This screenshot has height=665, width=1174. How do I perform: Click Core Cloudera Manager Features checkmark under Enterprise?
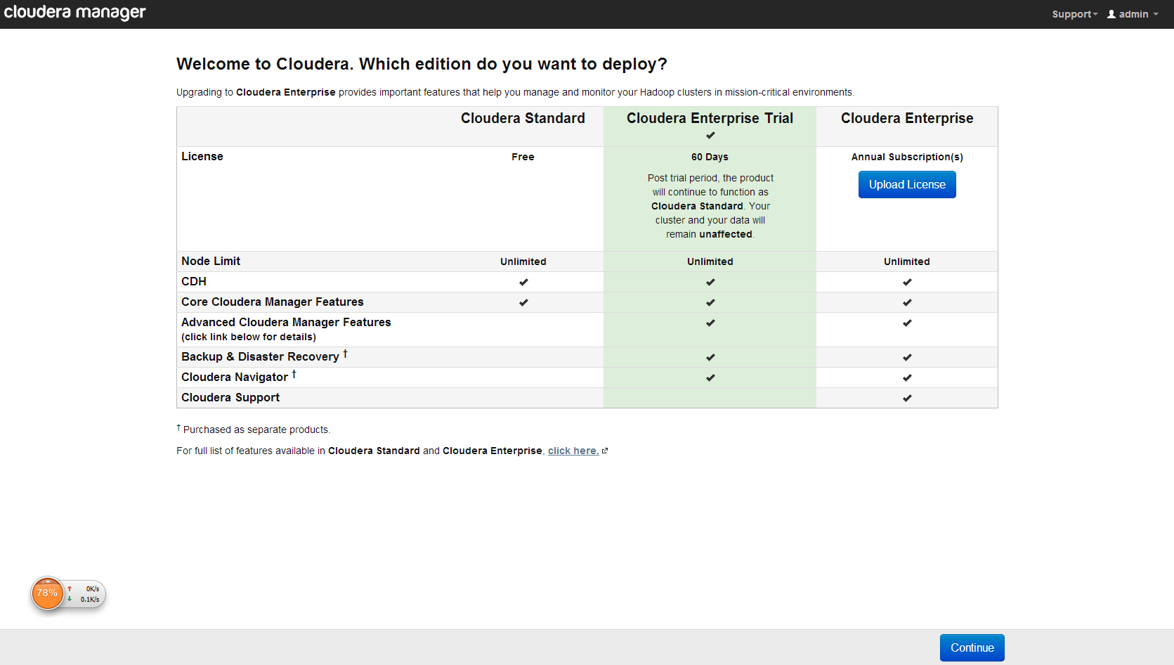907,302
